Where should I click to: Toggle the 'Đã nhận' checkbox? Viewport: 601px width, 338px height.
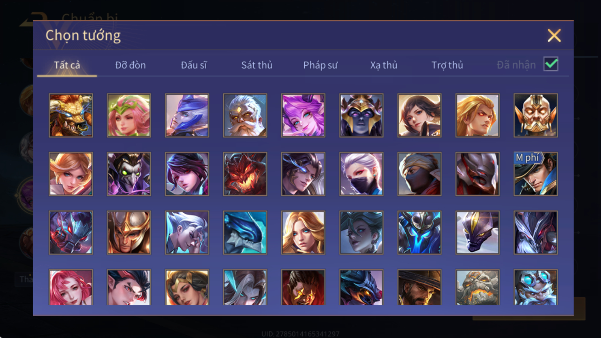pos(551,64)
